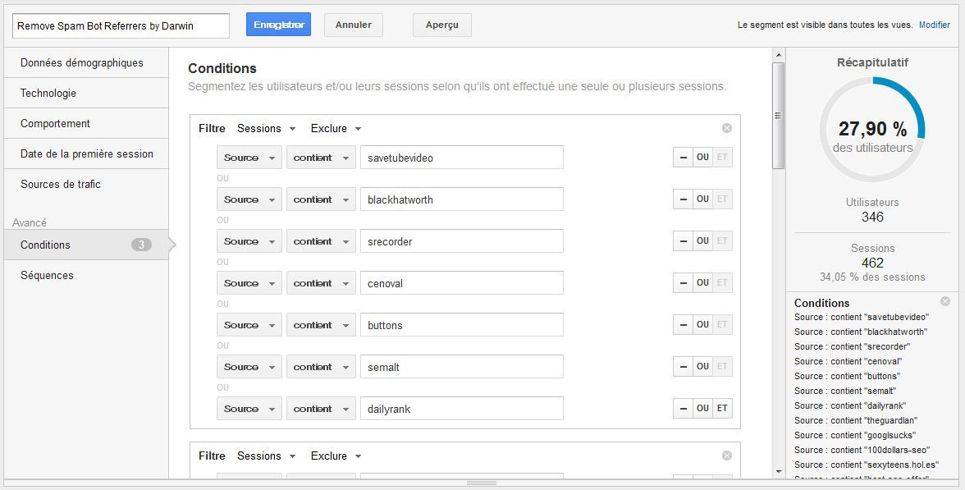The width and height of the screenshot is (965, 490).
Task: Open the Technologie section
Action: pyautogui.click(x=48, y=93)
